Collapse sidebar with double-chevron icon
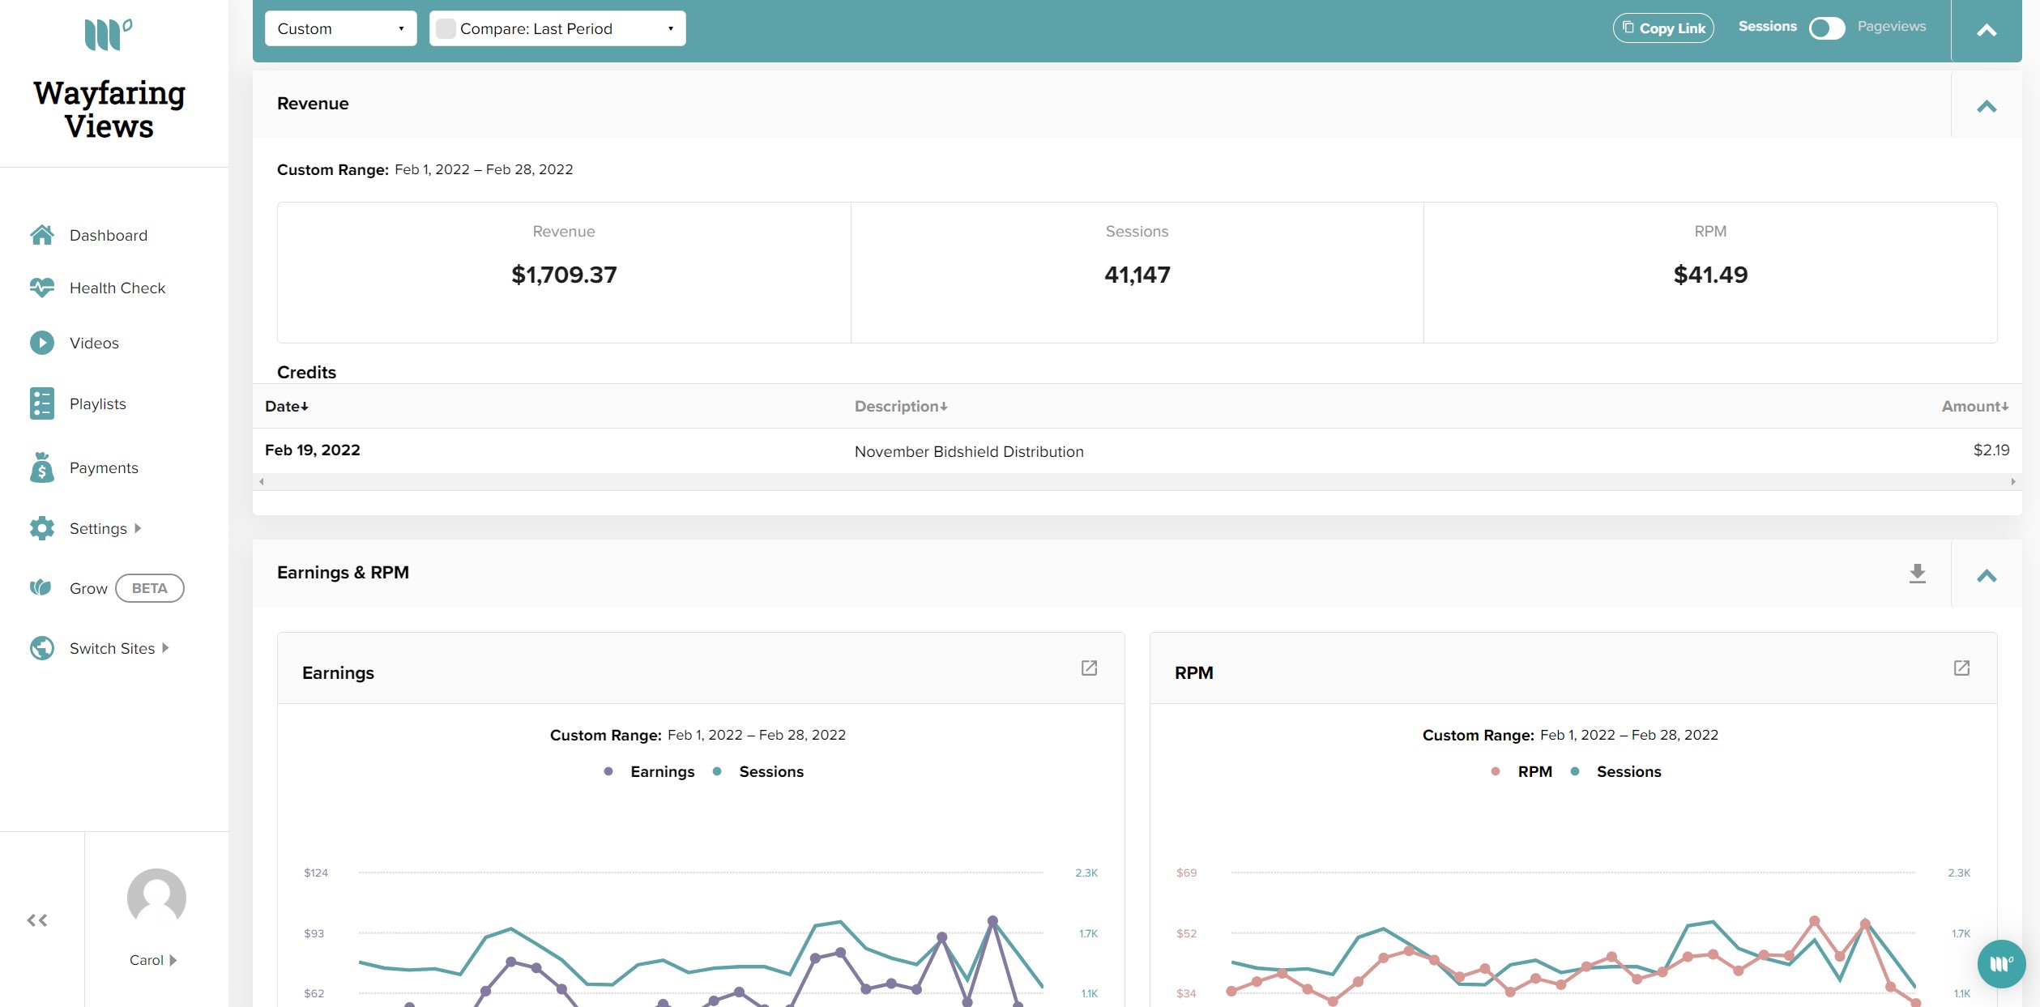 tap(37, 920)
